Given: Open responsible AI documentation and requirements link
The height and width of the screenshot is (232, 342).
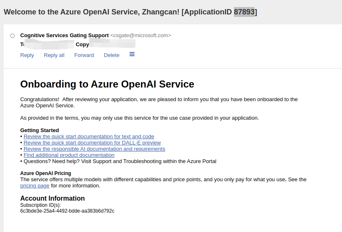Looking at the screenshot, I should tap(94, 149).
